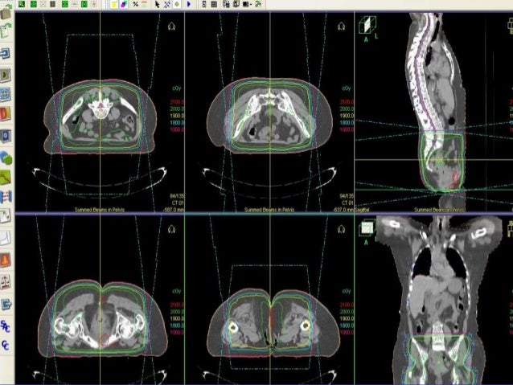Select the crosshair tool beside the pointer
Image resolution: width=513 pixels, height=385 pixels.
point(166,4)
